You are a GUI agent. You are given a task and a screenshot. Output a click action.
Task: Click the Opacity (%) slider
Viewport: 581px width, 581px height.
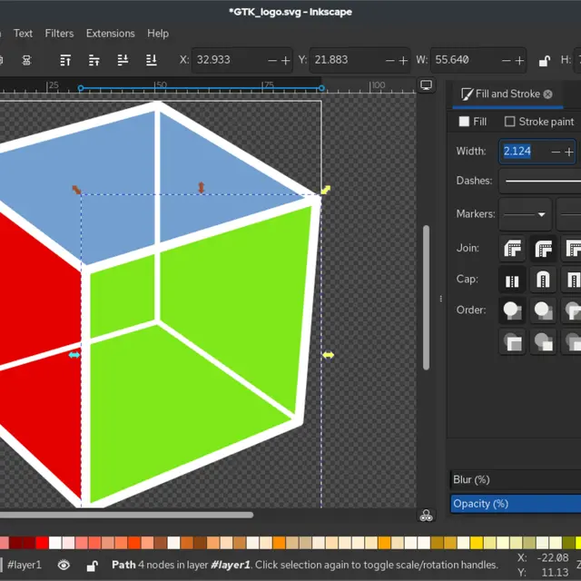[516, 504]
